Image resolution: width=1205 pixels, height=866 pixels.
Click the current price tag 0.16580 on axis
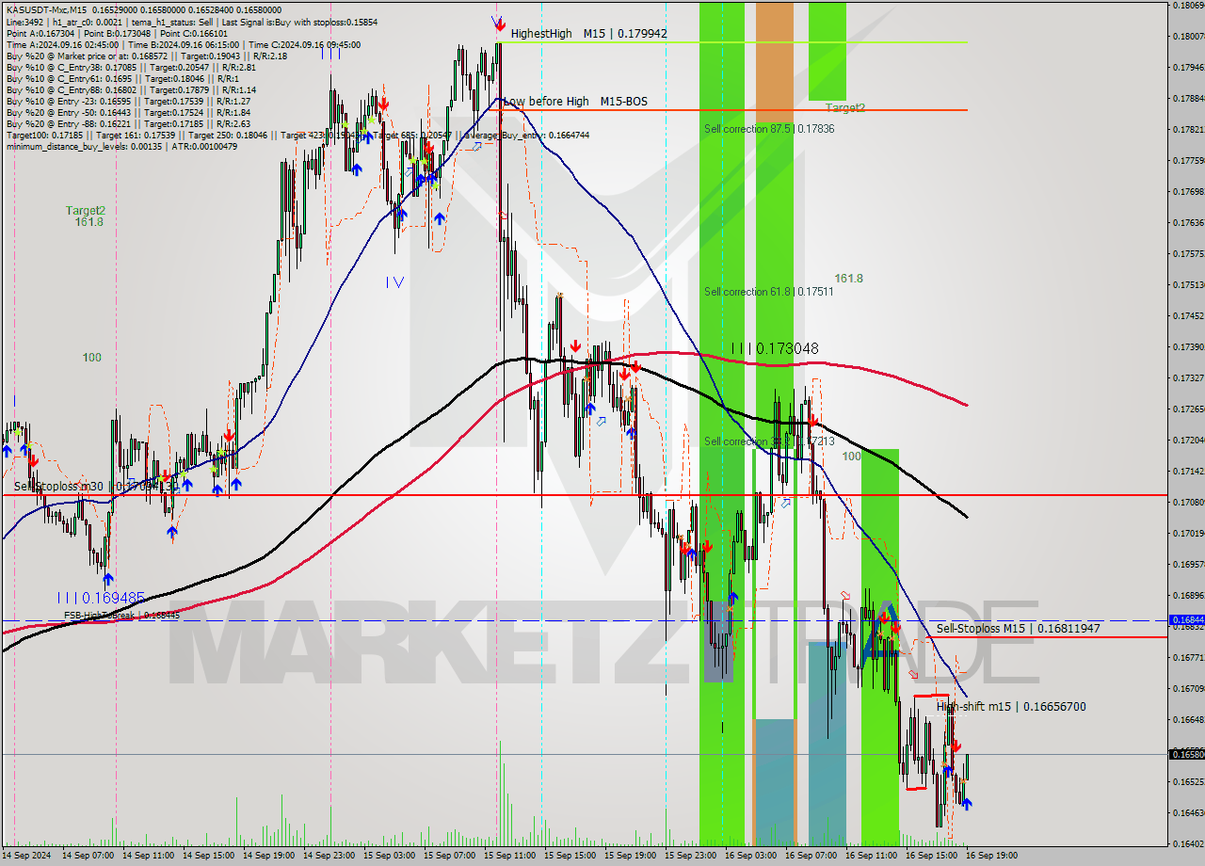(x=1186, y=754)
